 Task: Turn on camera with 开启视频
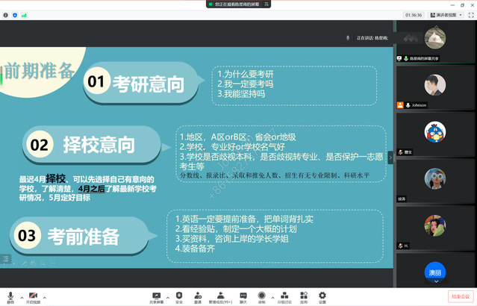33,295
